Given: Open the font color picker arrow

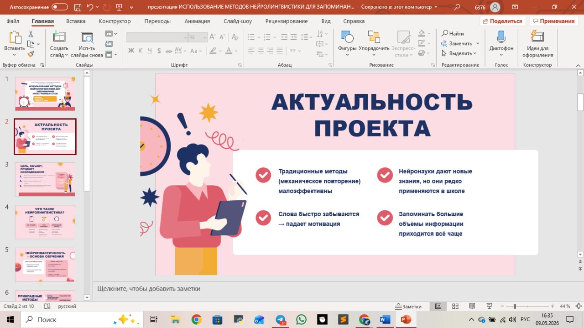Looking at the screenshot, I should coord(236,51).
